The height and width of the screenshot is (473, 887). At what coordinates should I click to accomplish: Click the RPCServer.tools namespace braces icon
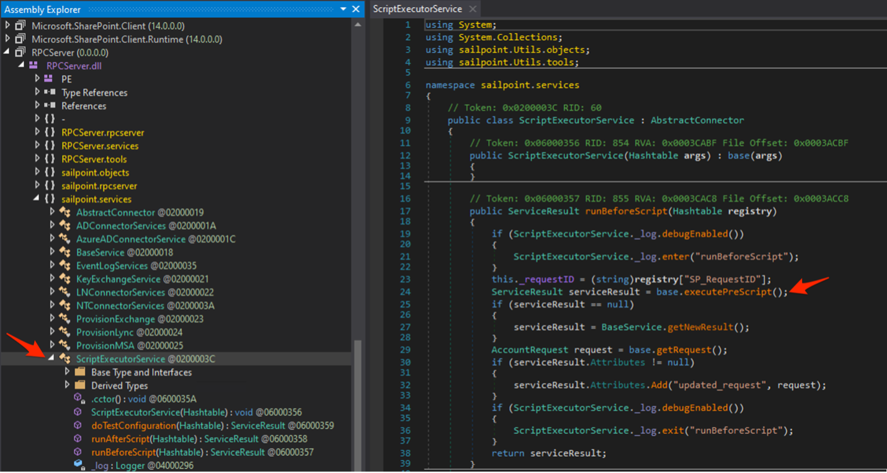[x=50, y=159]
